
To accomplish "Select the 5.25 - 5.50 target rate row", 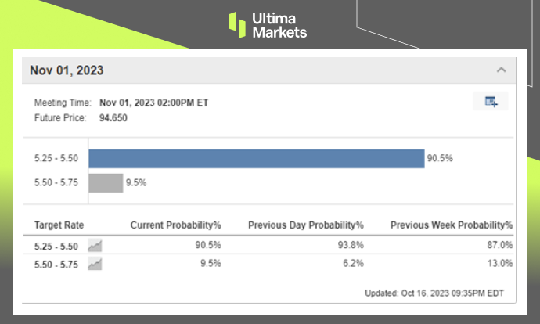I will (268, 245).
